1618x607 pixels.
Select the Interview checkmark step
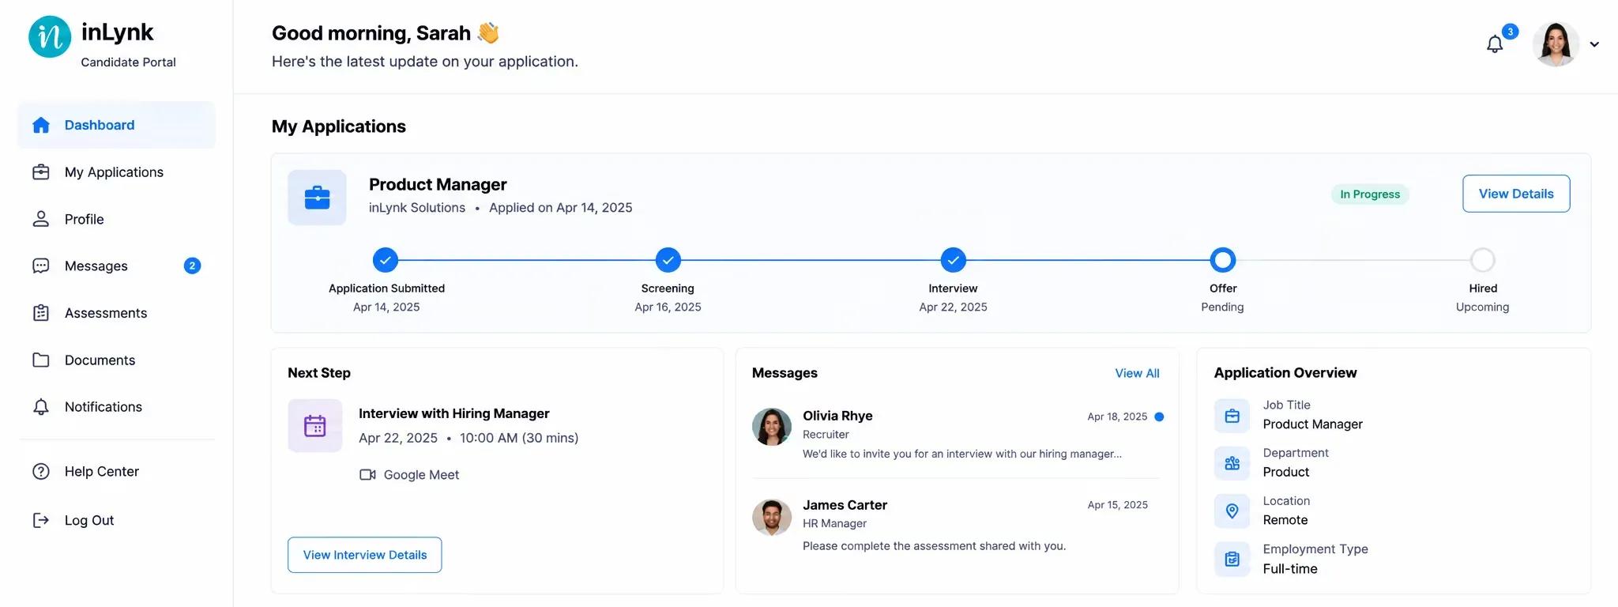(954, 260)
